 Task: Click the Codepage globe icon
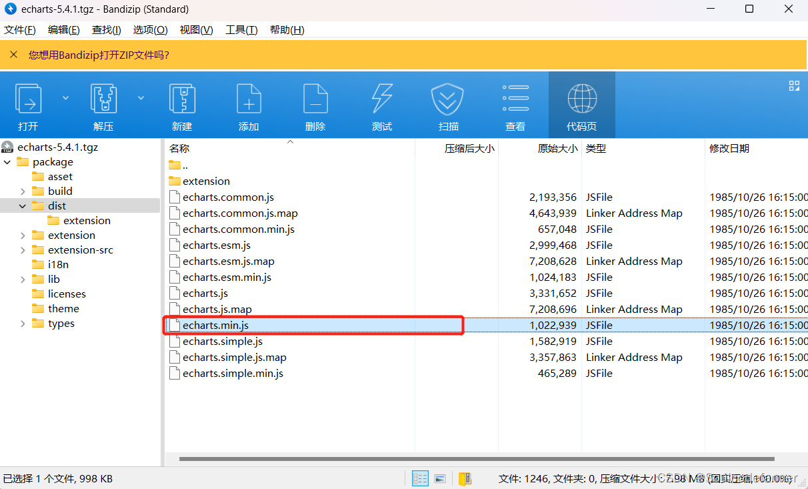click(x=582, y=99)
